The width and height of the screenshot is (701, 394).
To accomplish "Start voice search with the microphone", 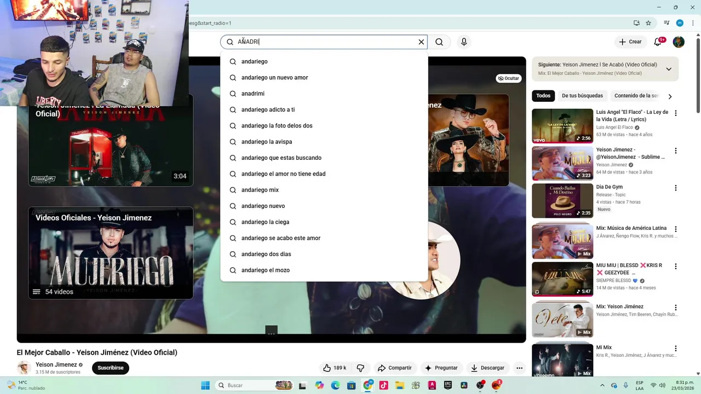I will tap(464, 42).
